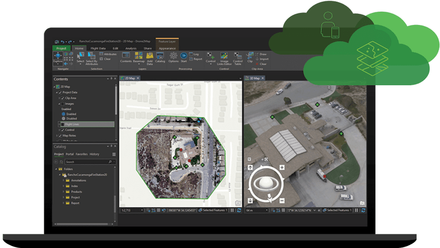
Task: Click the Add Data button
Action: coord(150,59)
